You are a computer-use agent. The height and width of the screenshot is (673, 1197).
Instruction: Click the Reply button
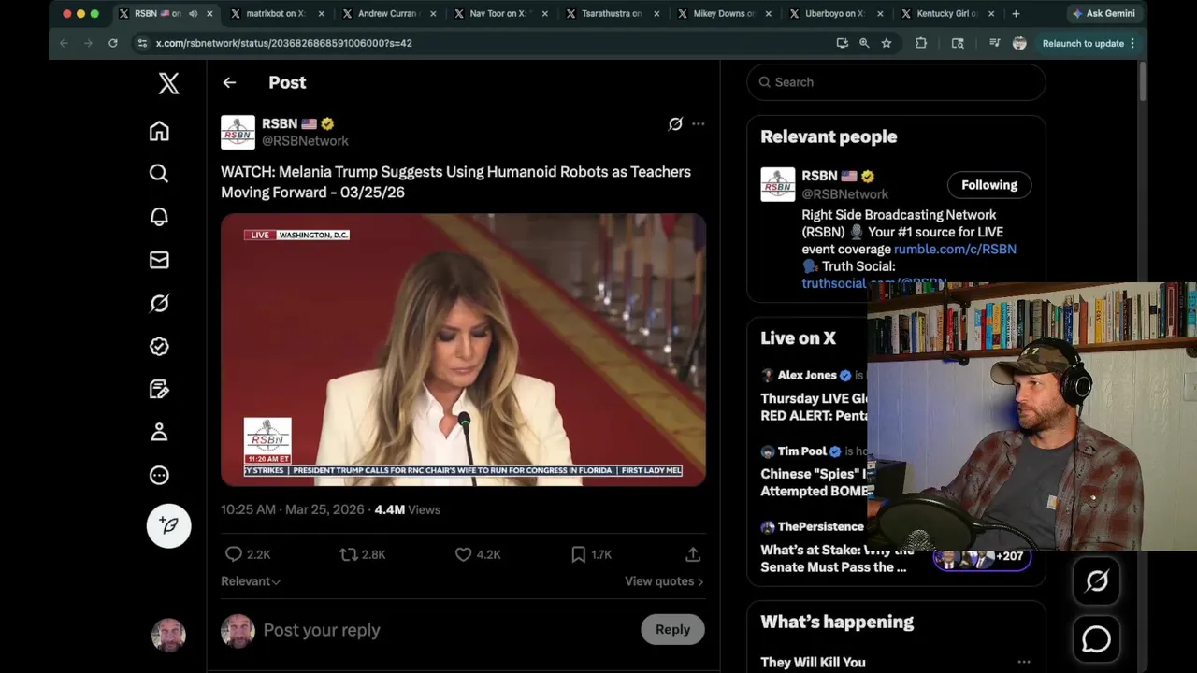point(672,629)
